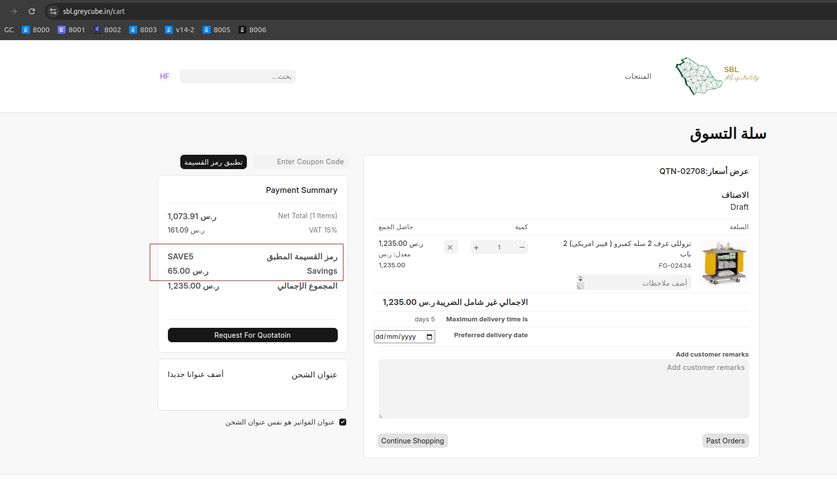The image size is (837, 489).
Task: Click Request For Quotatoin button
Action: coord(252,335)
